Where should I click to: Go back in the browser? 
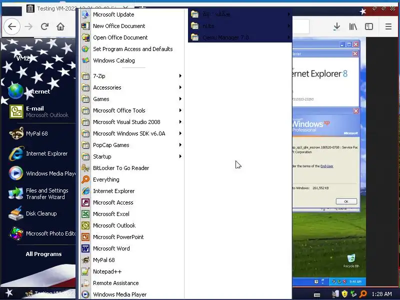11,26
